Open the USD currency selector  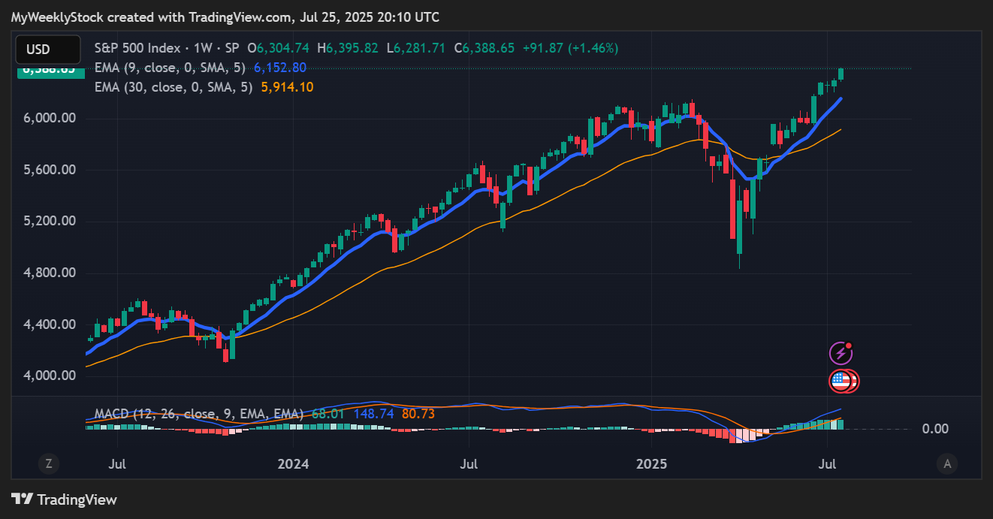click(48, 50)
